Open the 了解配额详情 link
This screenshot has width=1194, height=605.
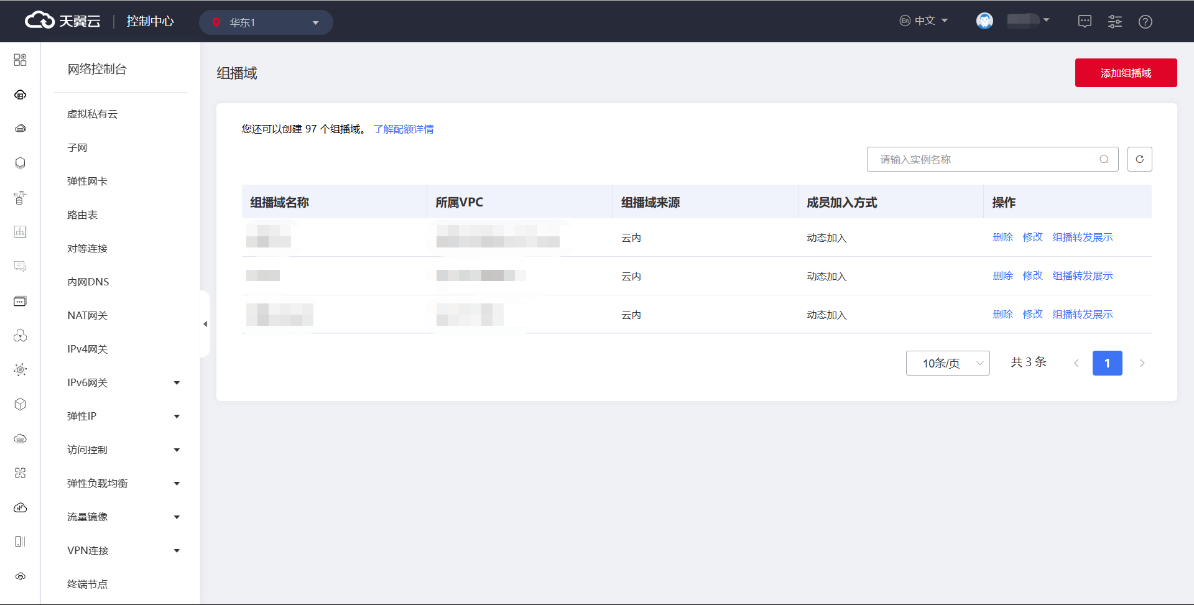pos(404,129)
